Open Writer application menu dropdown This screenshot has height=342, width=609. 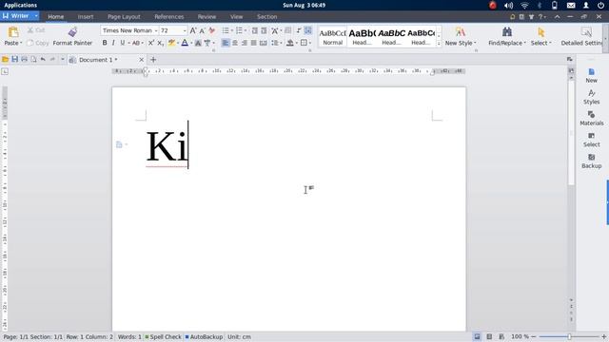tap(36, 16)
